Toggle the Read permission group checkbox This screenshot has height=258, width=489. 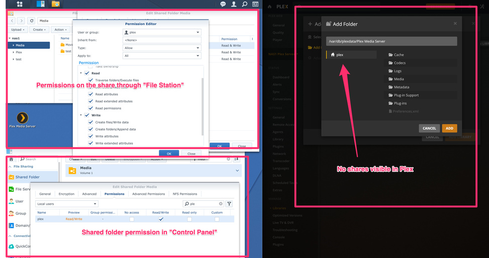(x=87, y=73)
